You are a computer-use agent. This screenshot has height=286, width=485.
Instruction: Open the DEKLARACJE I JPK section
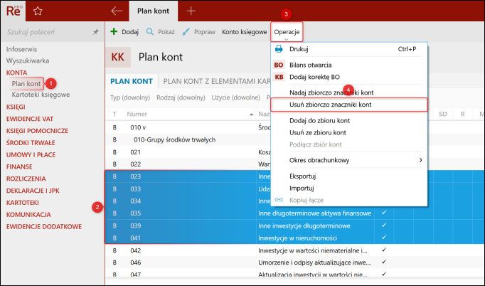pyautogui.click(x=33, y=191)
